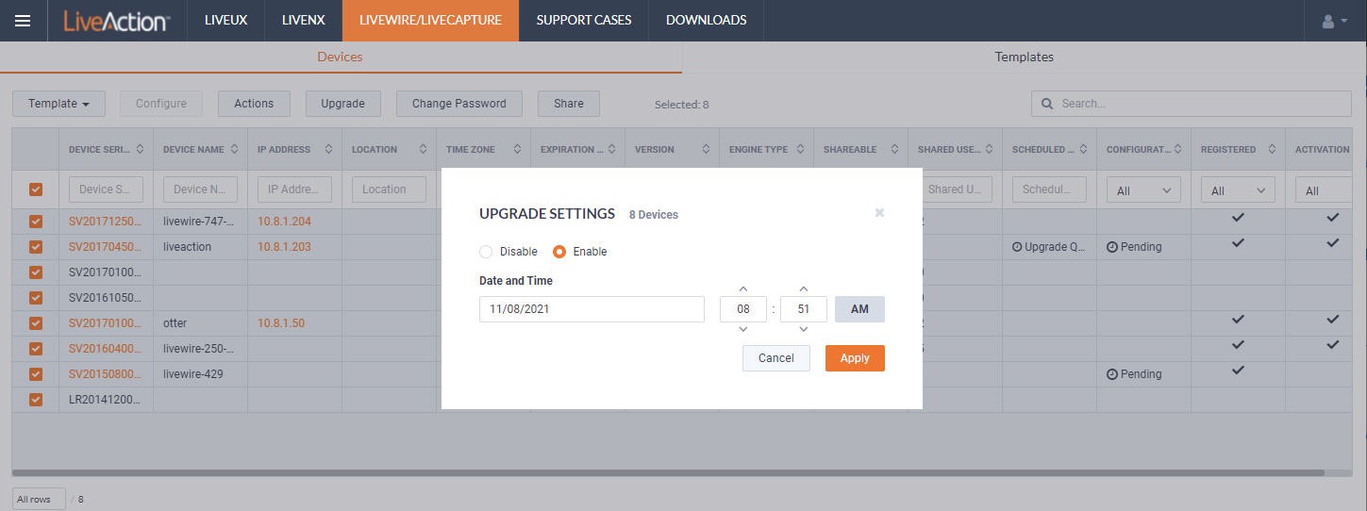Sort by Shared Users column arrows
Screen dimensions: 1367x511
point(989,149)
